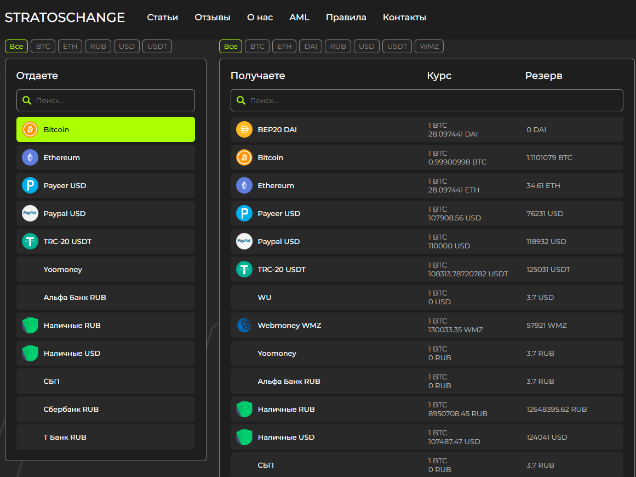This screenshot has height=477, width=636.
Task: Click the Наличные RUB cash icon in Отдаете
Action: coord(30,325)
